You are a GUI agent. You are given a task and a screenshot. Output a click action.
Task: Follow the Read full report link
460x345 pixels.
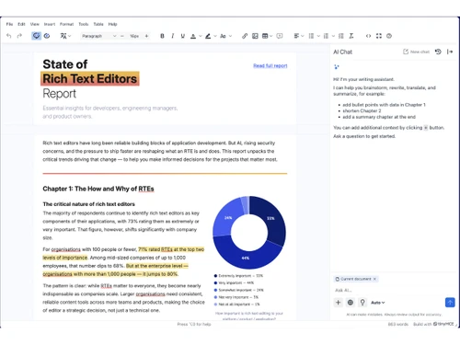[270, 65]
